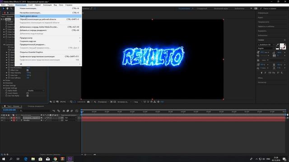
Task: Open File Explorer from the taskbar
Action: [x=33, y=159]
